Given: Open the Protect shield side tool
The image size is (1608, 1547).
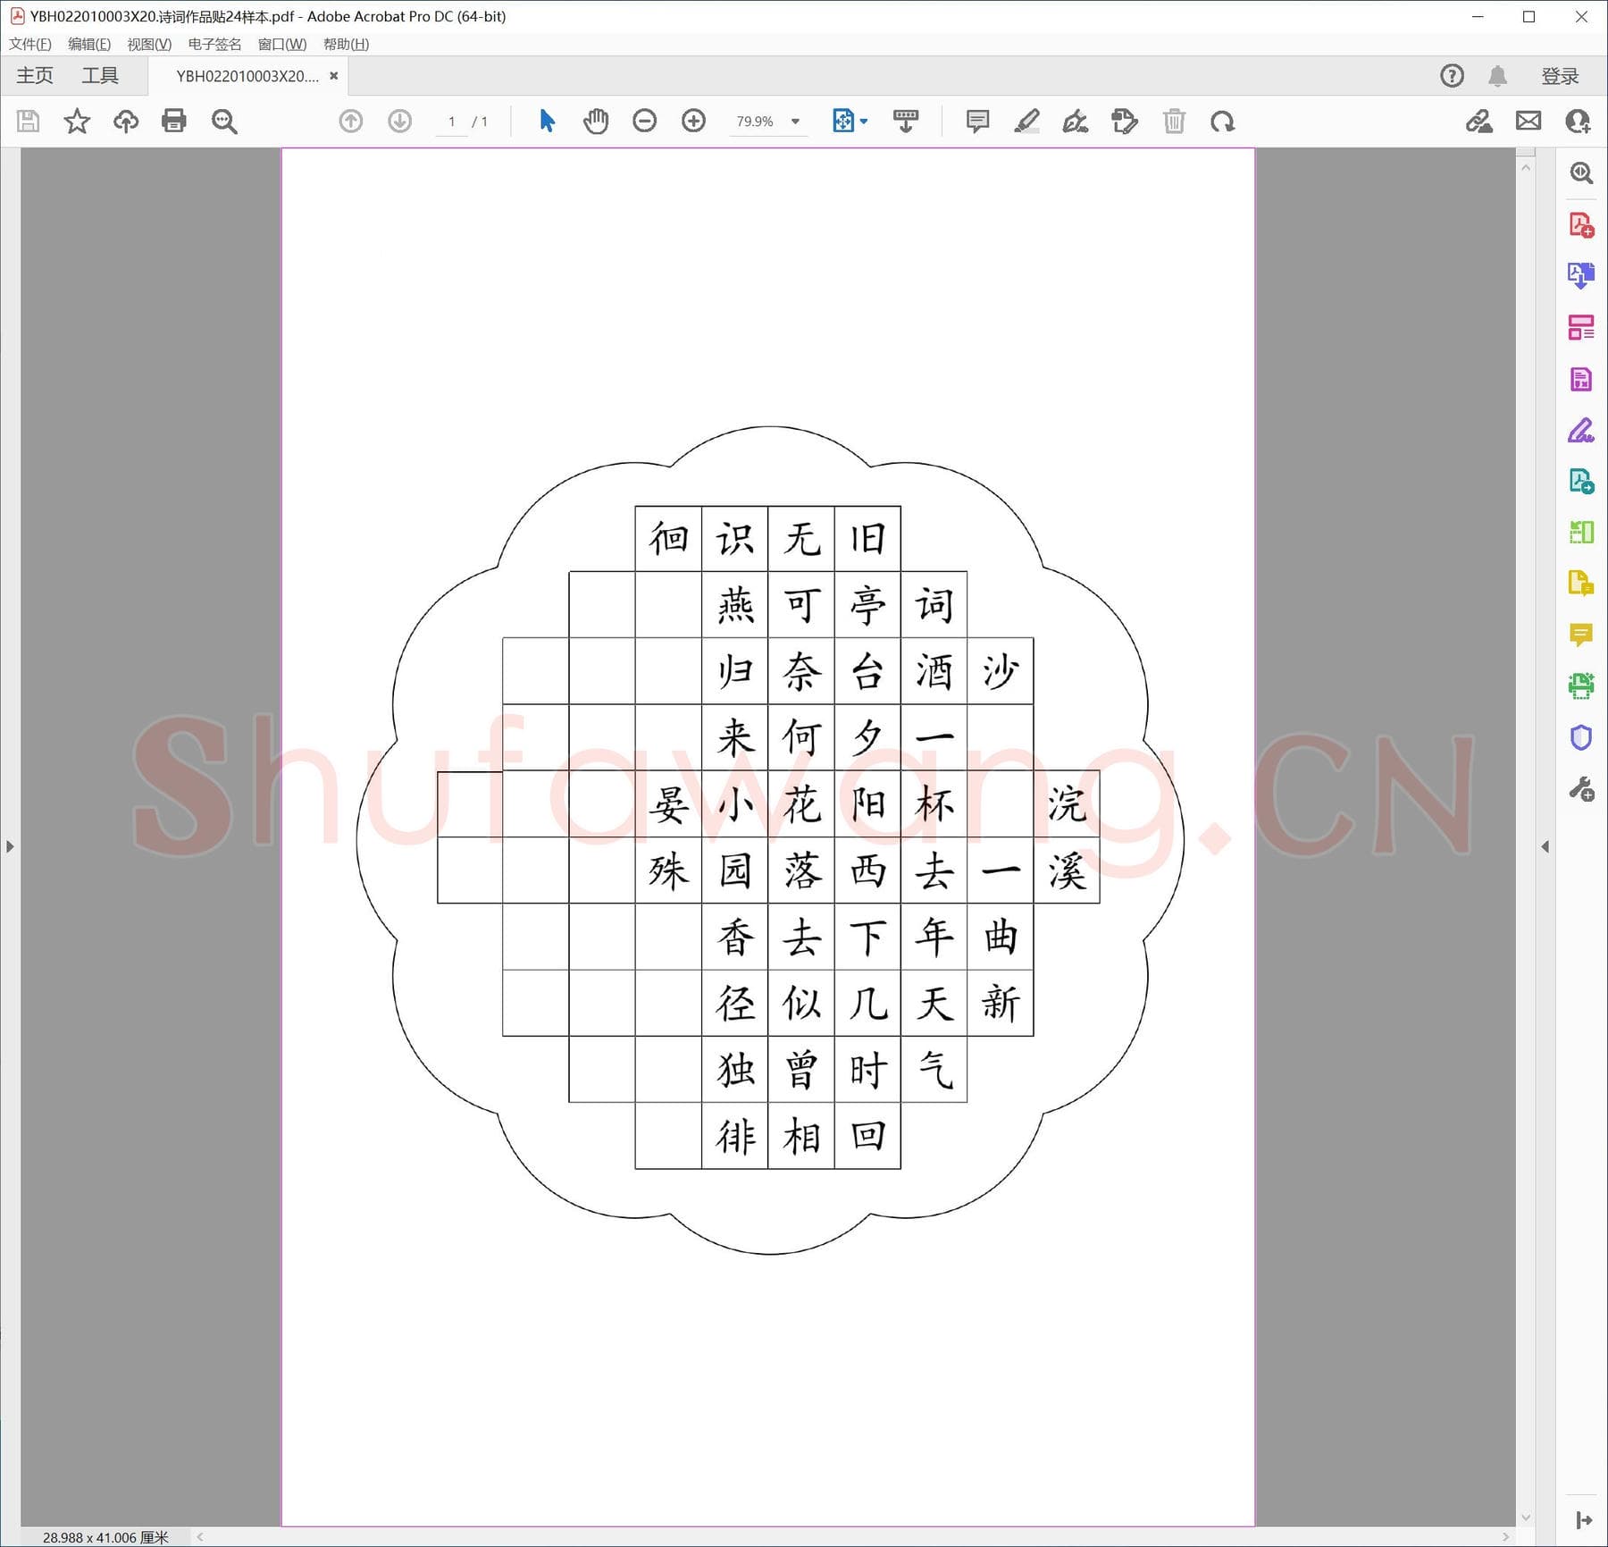Looking at the screenshot, I should coord(1581,737).
